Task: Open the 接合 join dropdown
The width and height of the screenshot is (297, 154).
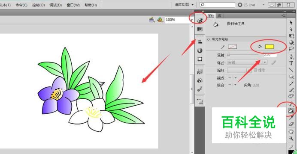Action: tap(235, 85)
